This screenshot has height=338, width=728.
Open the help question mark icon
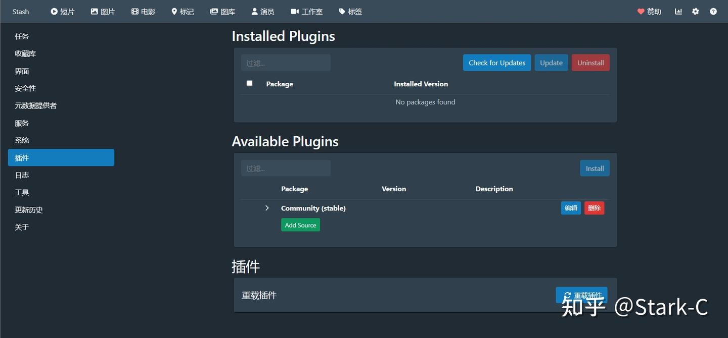coord(713,11)
